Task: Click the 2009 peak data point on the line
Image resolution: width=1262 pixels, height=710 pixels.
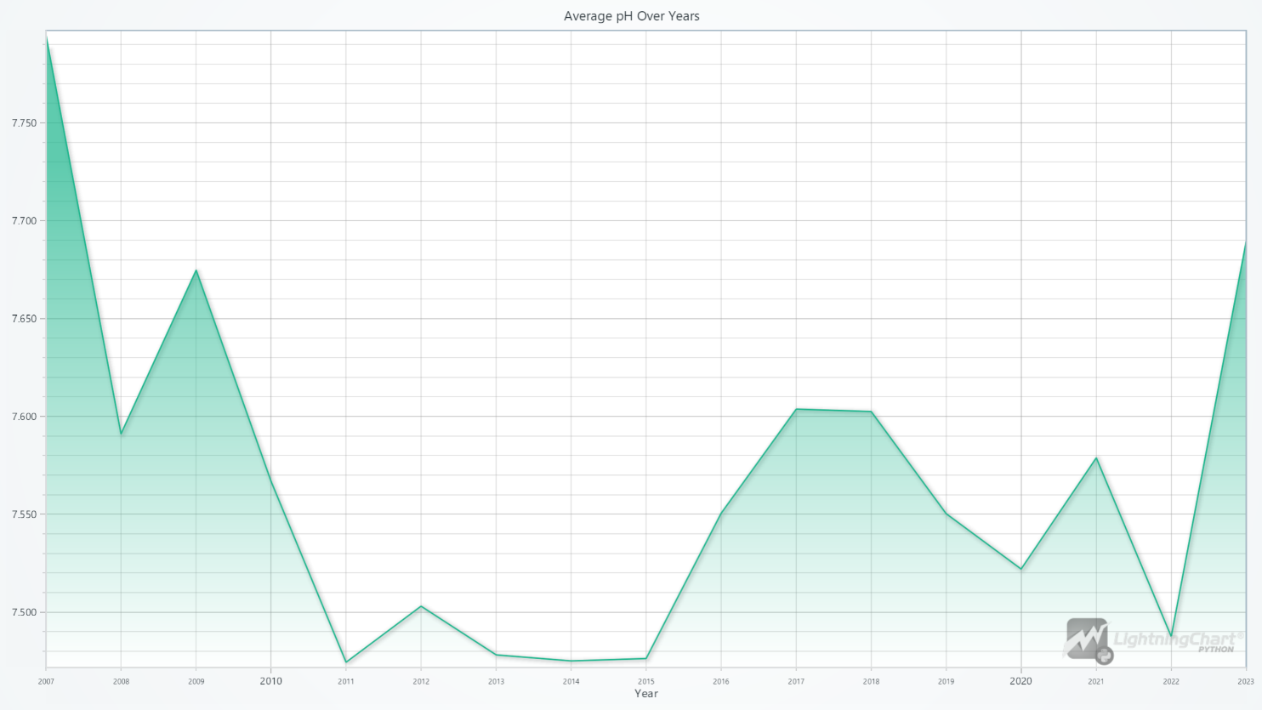Action: (x=196, y=270)
